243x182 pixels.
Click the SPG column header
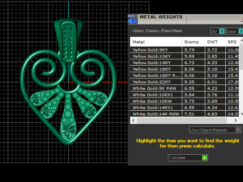232,42
